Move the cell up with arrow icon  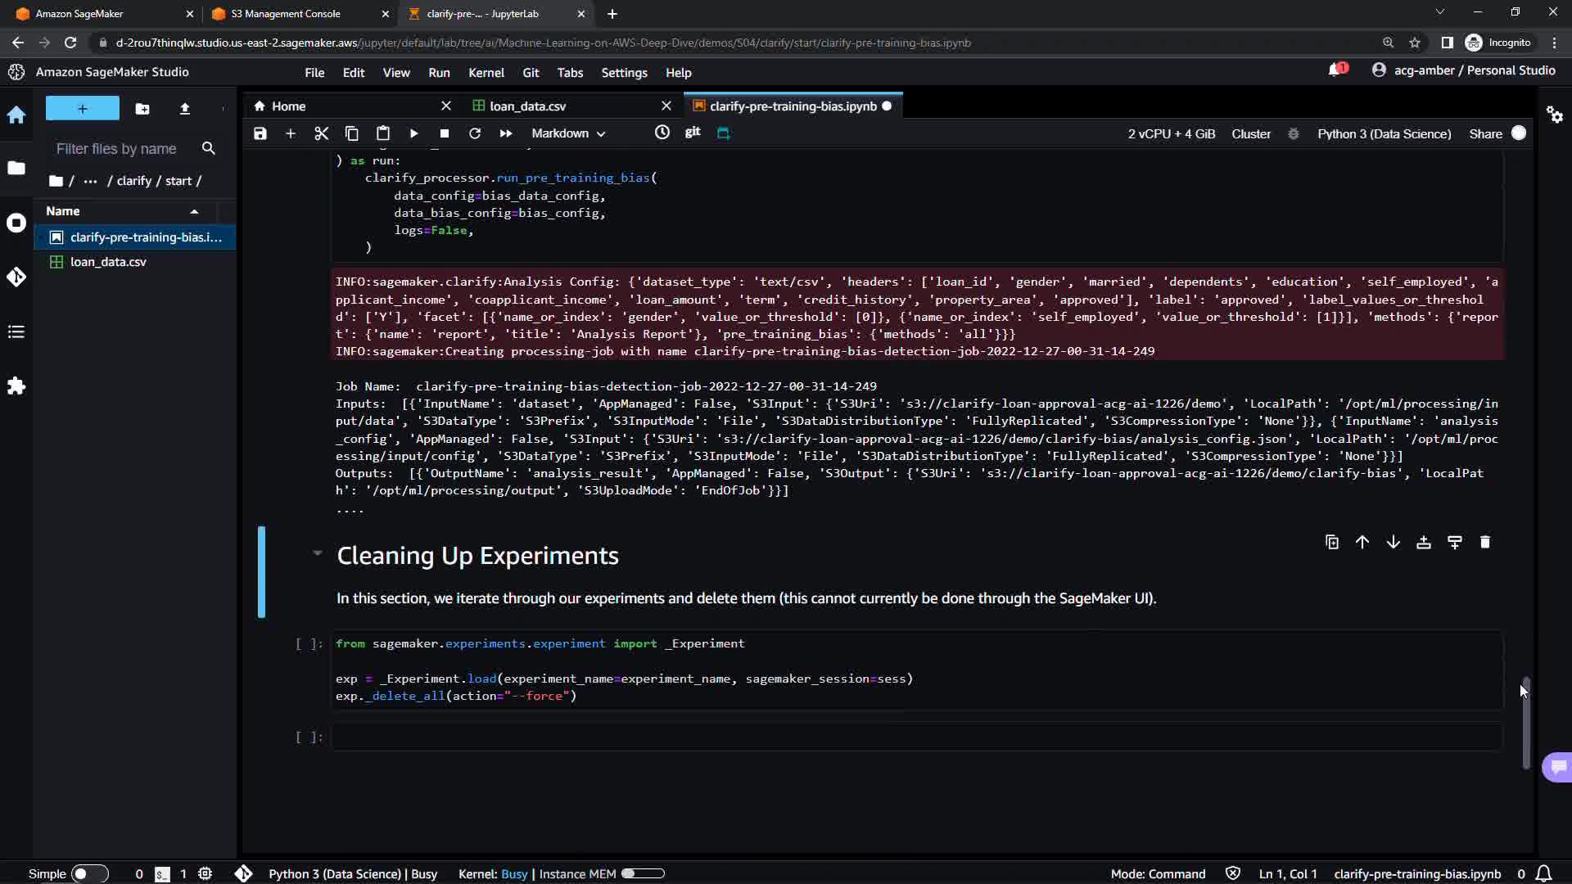1362,542
